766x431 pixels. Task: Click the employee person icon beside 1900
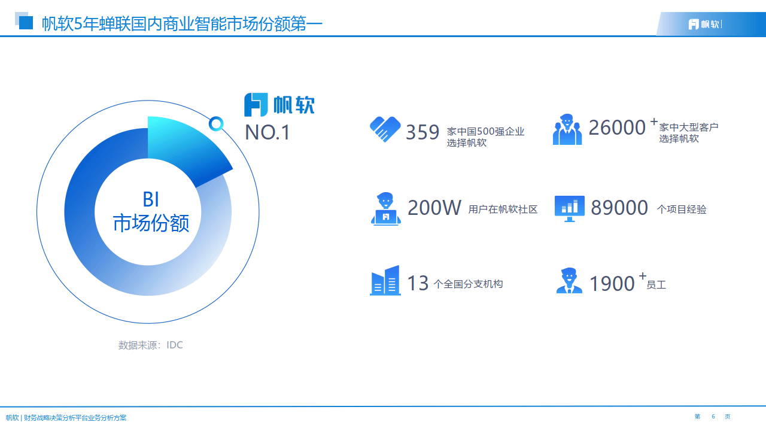click(x=569, y=280)
